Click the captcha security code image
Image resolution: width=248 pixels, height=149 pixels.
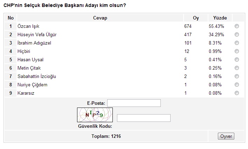pyautogui.click(x=95, y=115)
